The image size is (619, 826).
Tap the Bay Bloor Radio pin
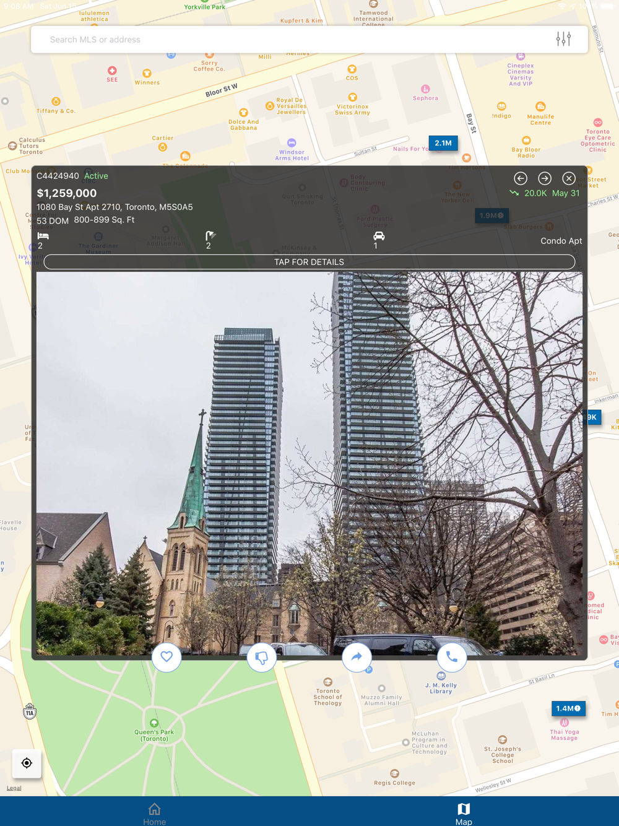tap(526, 140)
